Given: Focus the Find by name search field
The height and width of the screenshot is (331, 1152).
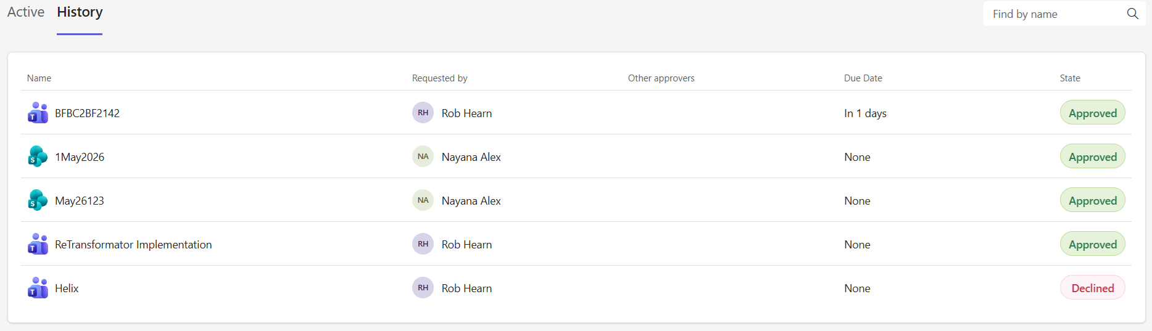Looking at the screenshot, I should 1056,14.
